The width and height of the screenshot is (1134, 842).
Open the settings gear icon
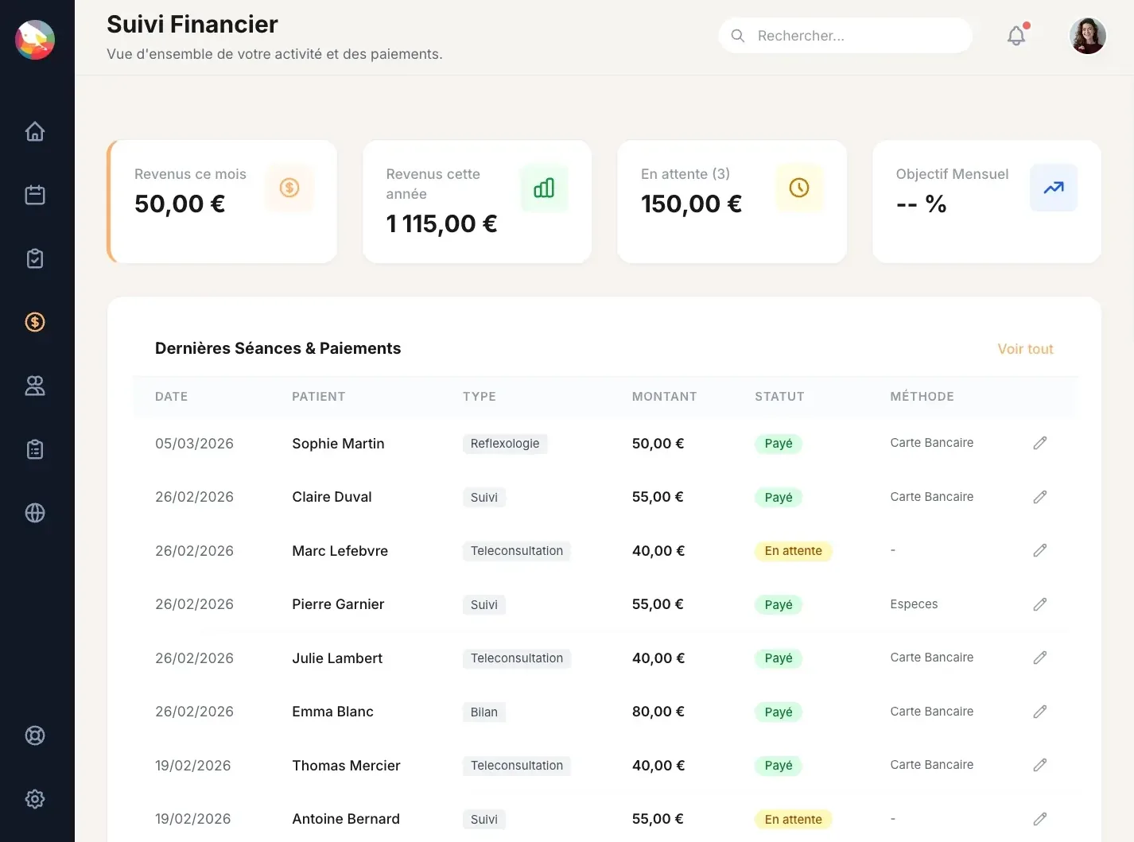tap(35, 799)
